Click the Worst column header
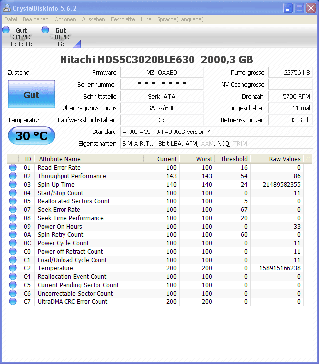Viewport: 319px width, 364px height. [x=197, y=159]
